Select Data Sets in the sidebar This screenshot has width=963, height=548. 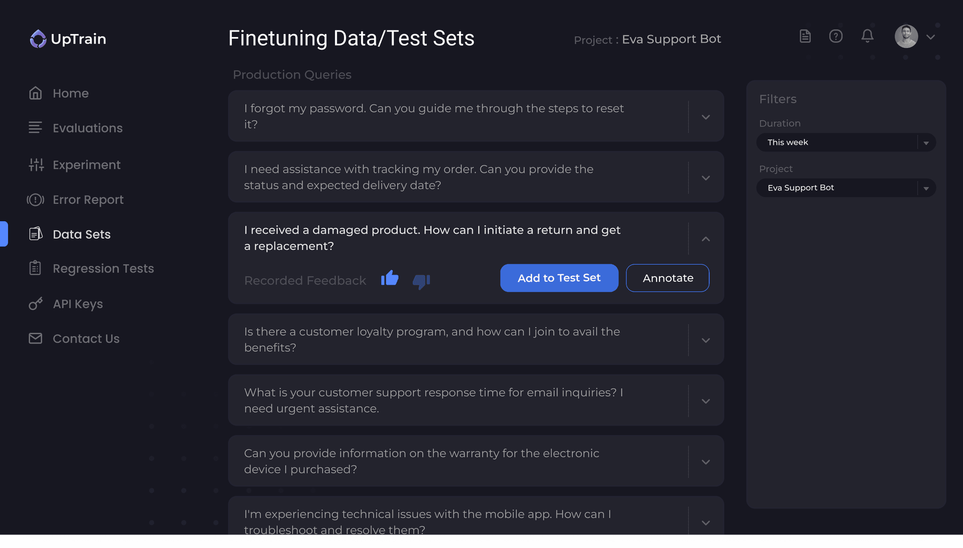click(81, 234)
